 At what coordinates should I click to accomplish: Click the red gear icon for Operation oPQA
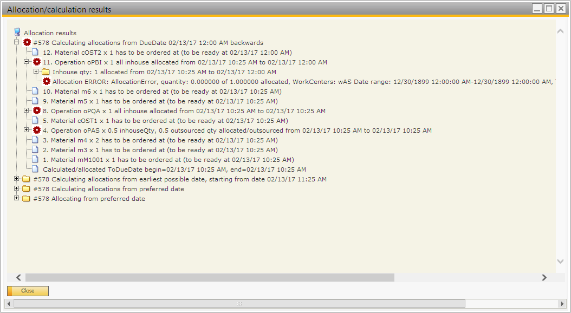tap(37, 110)
